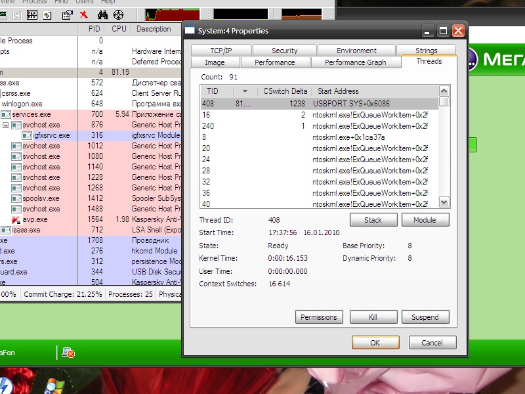Select the csrss.exe process row
525x394 pixels.
91,93
